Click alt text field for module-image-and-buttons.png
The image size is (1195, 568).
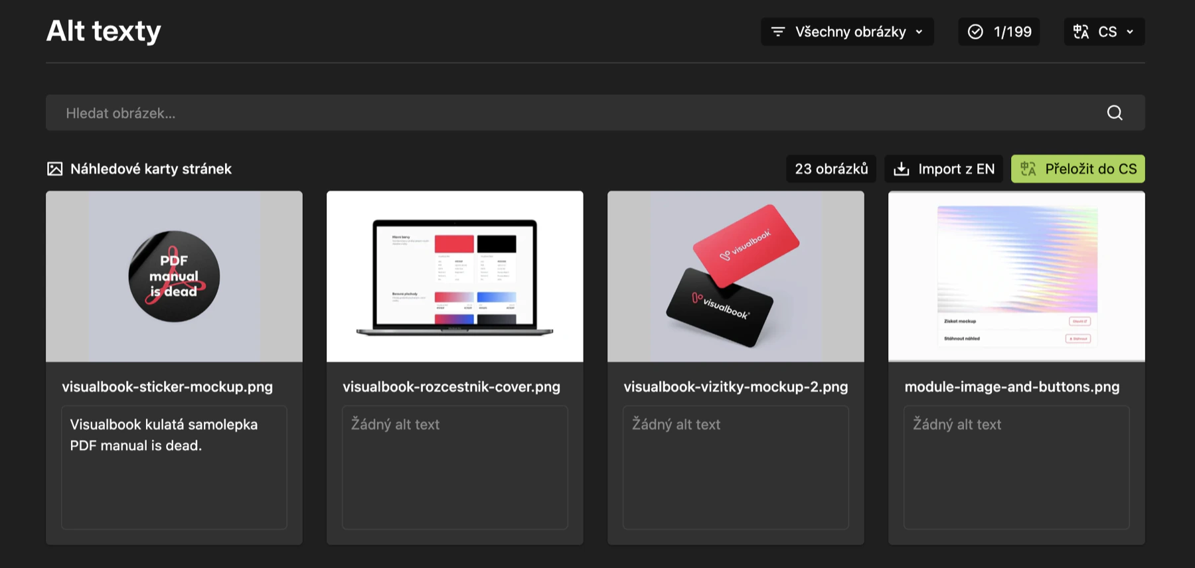(1016, 467)
